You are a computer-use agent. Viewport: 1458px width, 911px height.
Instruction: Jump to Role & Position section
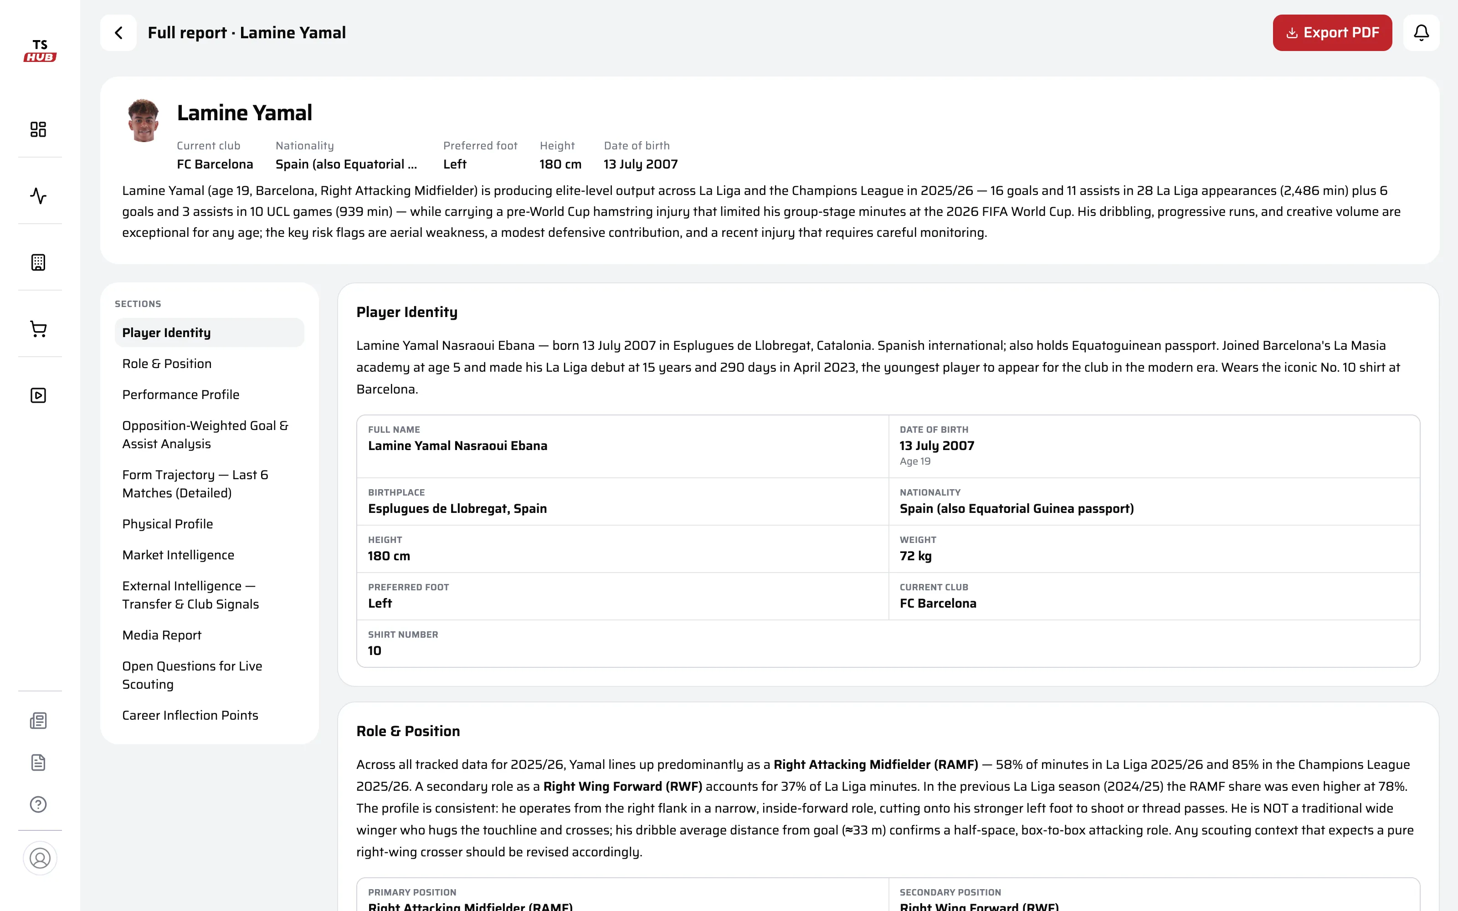pyautogui.click(x=210, y=363)
